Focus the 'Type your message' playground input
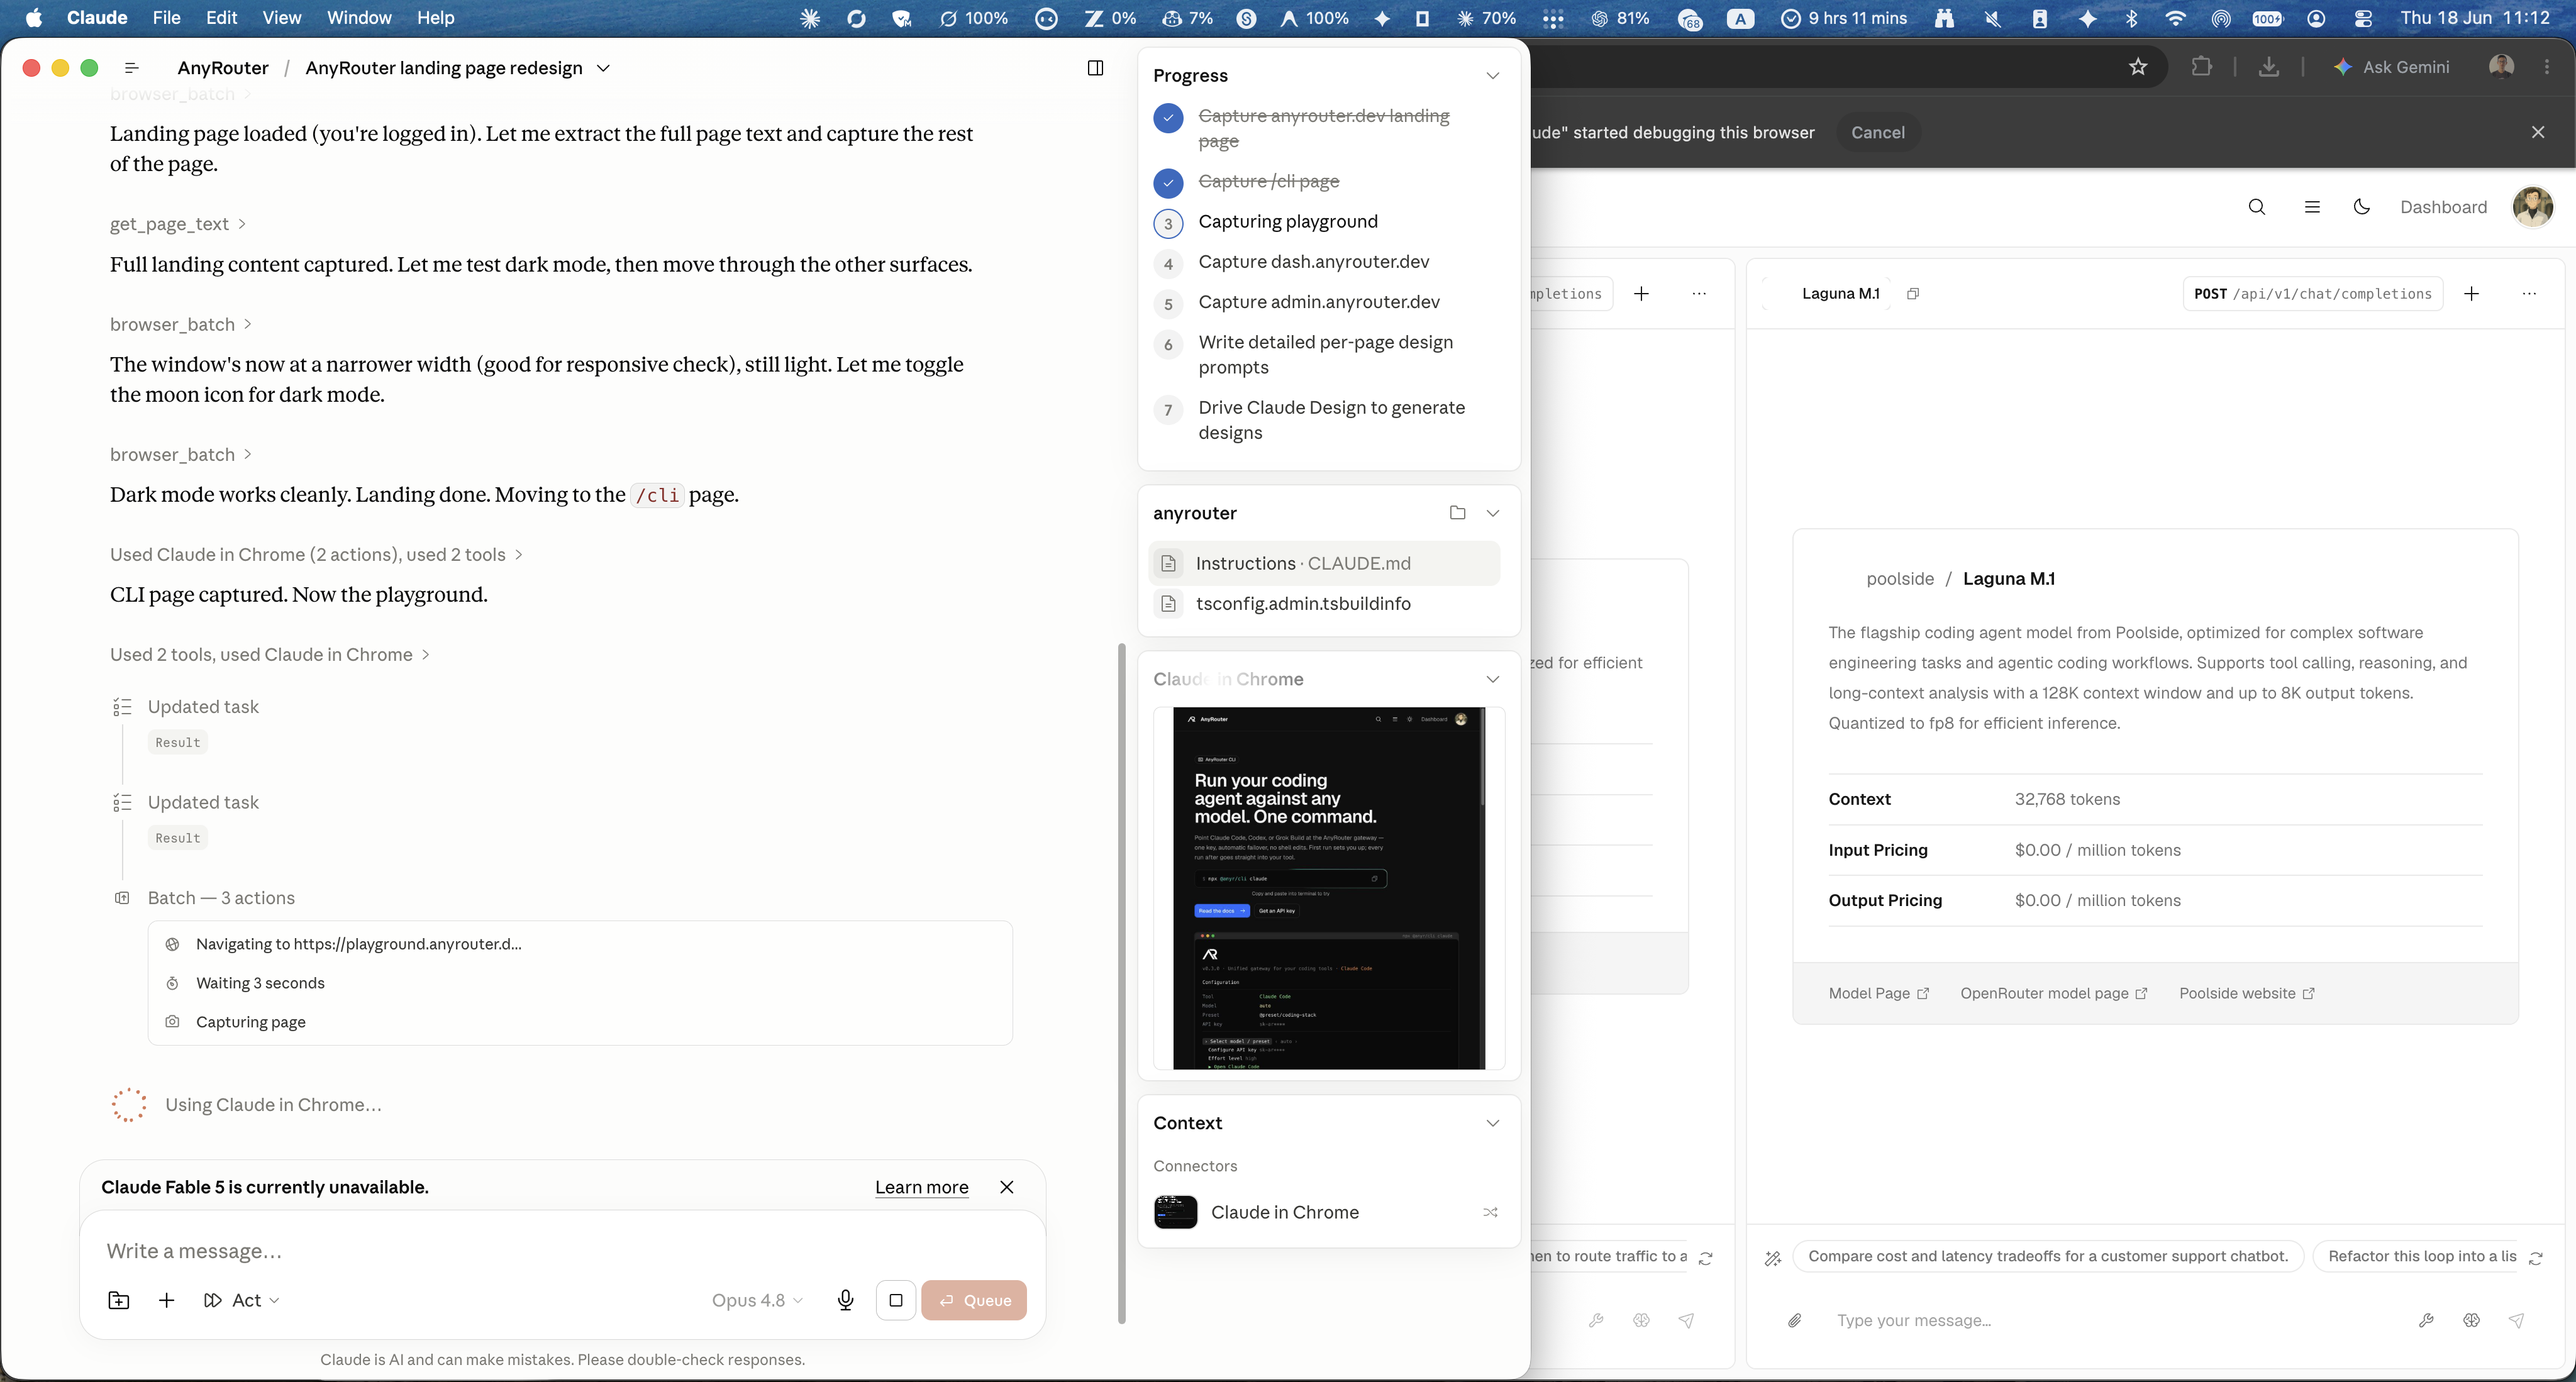 coord(2110,1320)
